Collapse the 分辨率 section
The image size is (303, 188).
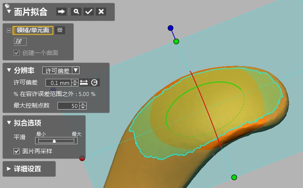[x=9, y=70]
